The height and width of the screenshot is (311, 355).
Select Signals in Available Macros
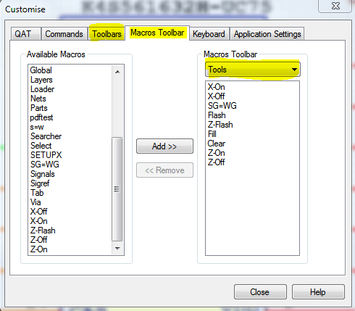[43, 174]
